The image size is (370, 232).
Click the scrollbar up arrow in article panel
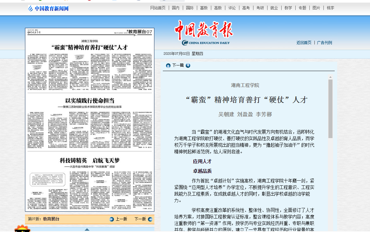(x=330, y=77)
